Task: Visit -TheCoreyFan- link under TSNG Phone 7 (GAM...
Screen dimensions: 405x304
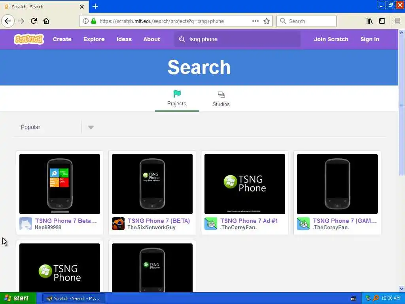Action: click(x=331, y=228)
